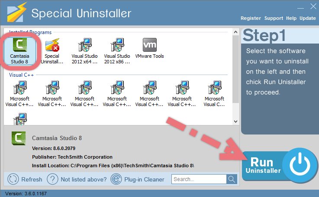Open the Support menu link
Viewport: 319px width, 197px height.
(274, 18)
